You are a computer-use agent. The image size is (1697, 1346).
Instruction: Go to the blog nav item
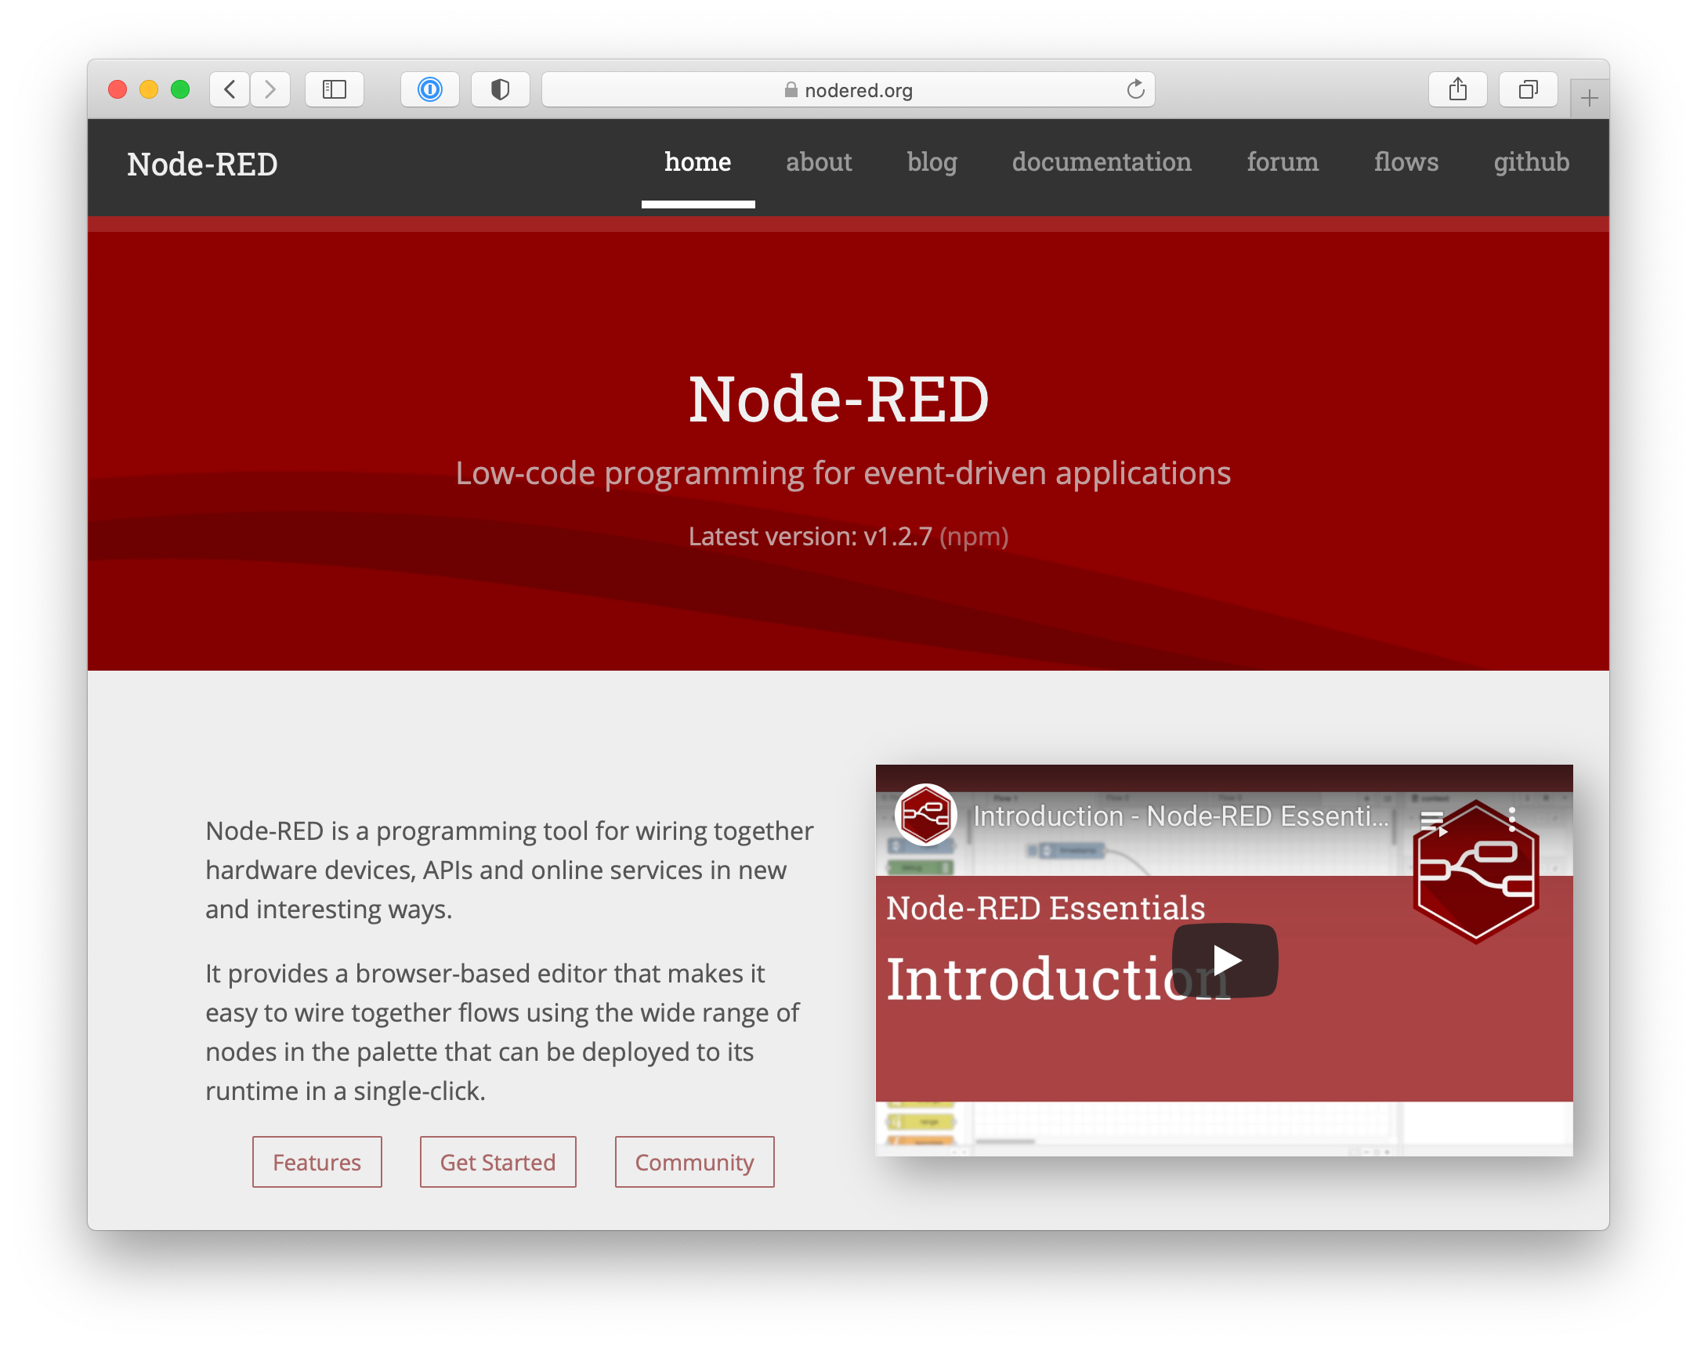click(932, 162)
